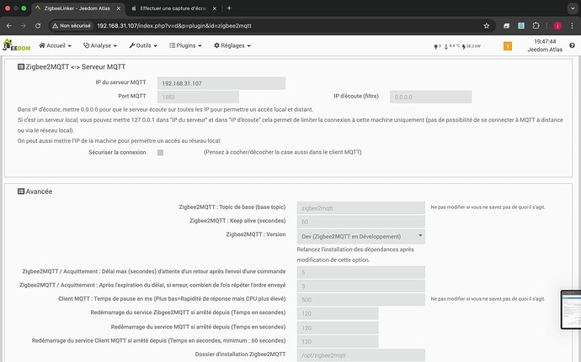Click the screenshot preview thumbnail
Image resolution: width=581 pixels, height=362 pixels.
click(571, 309)
